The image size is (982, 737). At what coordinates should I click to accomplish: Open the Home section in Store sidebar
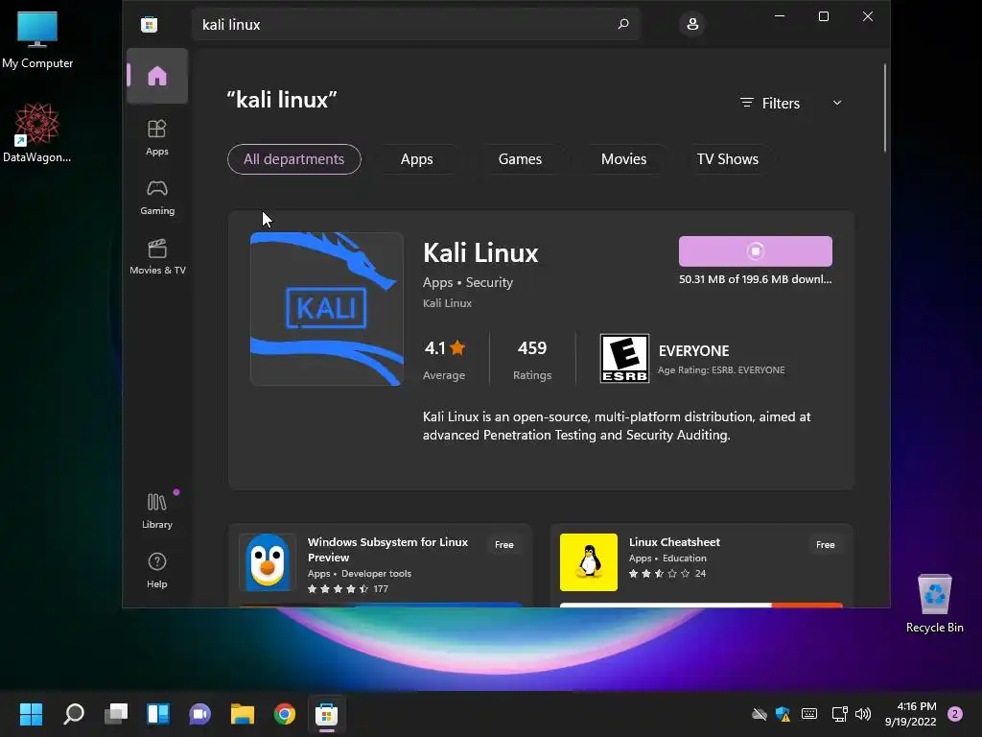tap(157, 76)
